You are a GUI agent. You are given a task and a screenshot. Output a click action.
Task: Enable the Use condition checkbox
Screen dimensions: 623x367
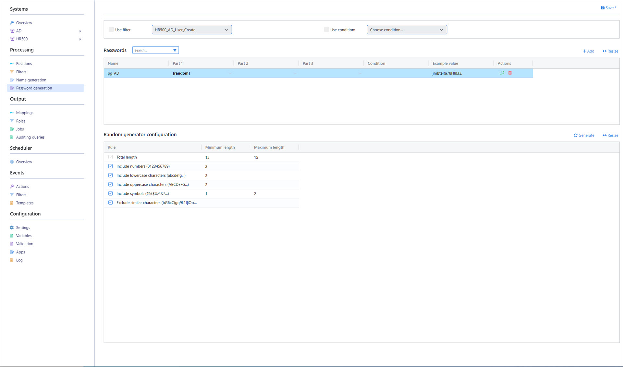(x=326, y=30)
